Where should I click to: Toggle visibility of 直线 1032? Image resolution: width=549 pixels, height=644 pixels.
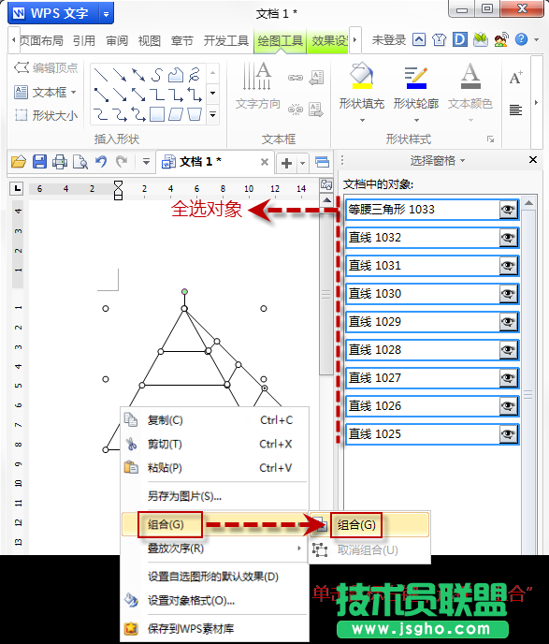(508, 238)
